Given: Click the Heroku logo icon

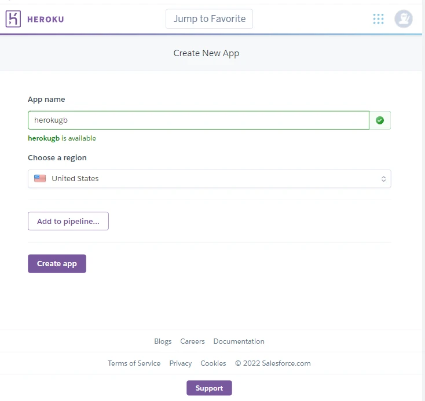Looking at the screenshot, I should pyautogui.click(x=13, y=19).
